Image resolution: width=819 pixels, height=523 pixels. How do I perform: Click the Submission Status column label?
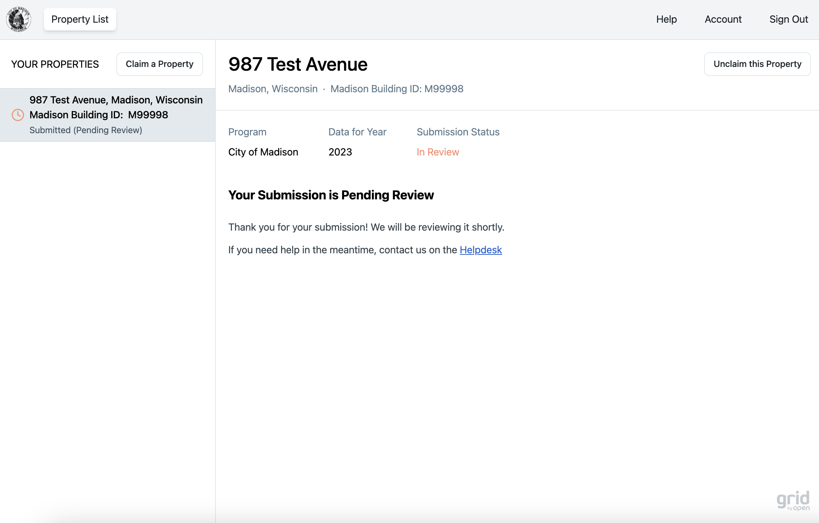(458, 132)
